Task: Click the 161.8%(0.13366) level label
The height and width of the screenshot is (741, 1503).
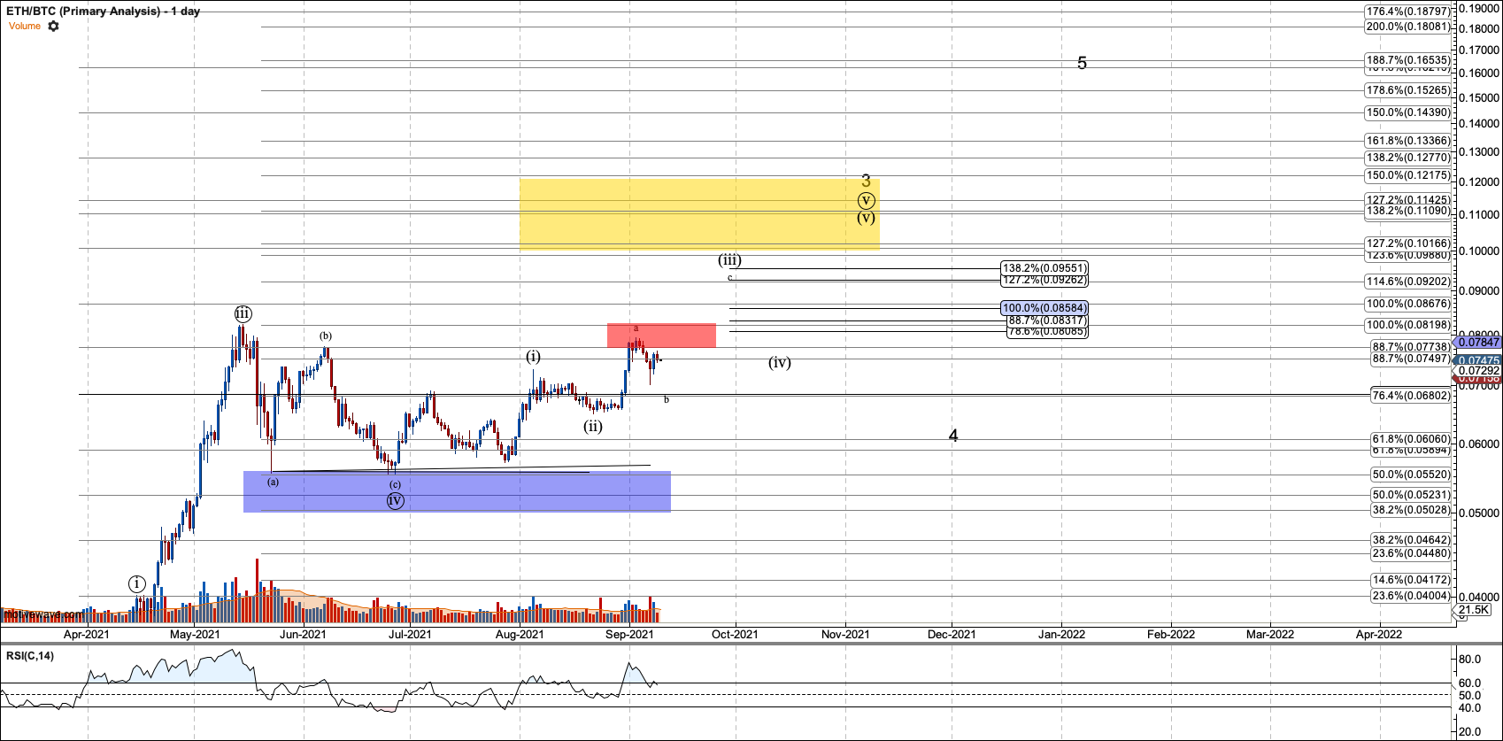Action: pyautogui.click(x=1408, y=141)
